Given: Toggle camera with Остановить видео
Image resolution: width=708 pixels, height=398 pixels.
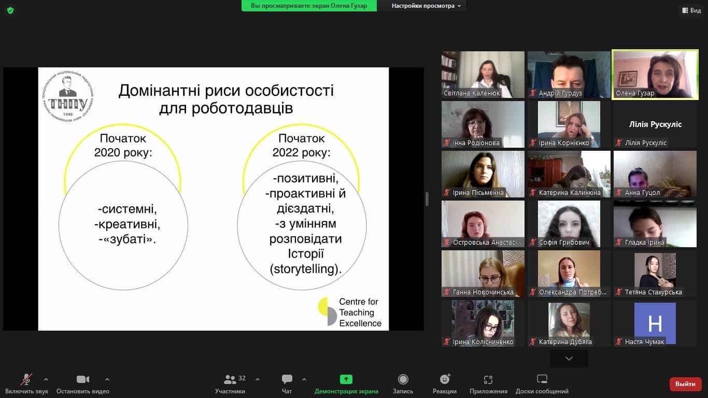Looking at the screenshot, I should click(83, 380).
